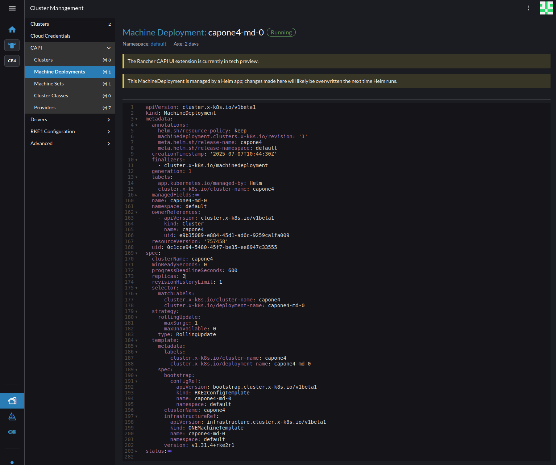Click the maxSurge: 1 line

181,323
